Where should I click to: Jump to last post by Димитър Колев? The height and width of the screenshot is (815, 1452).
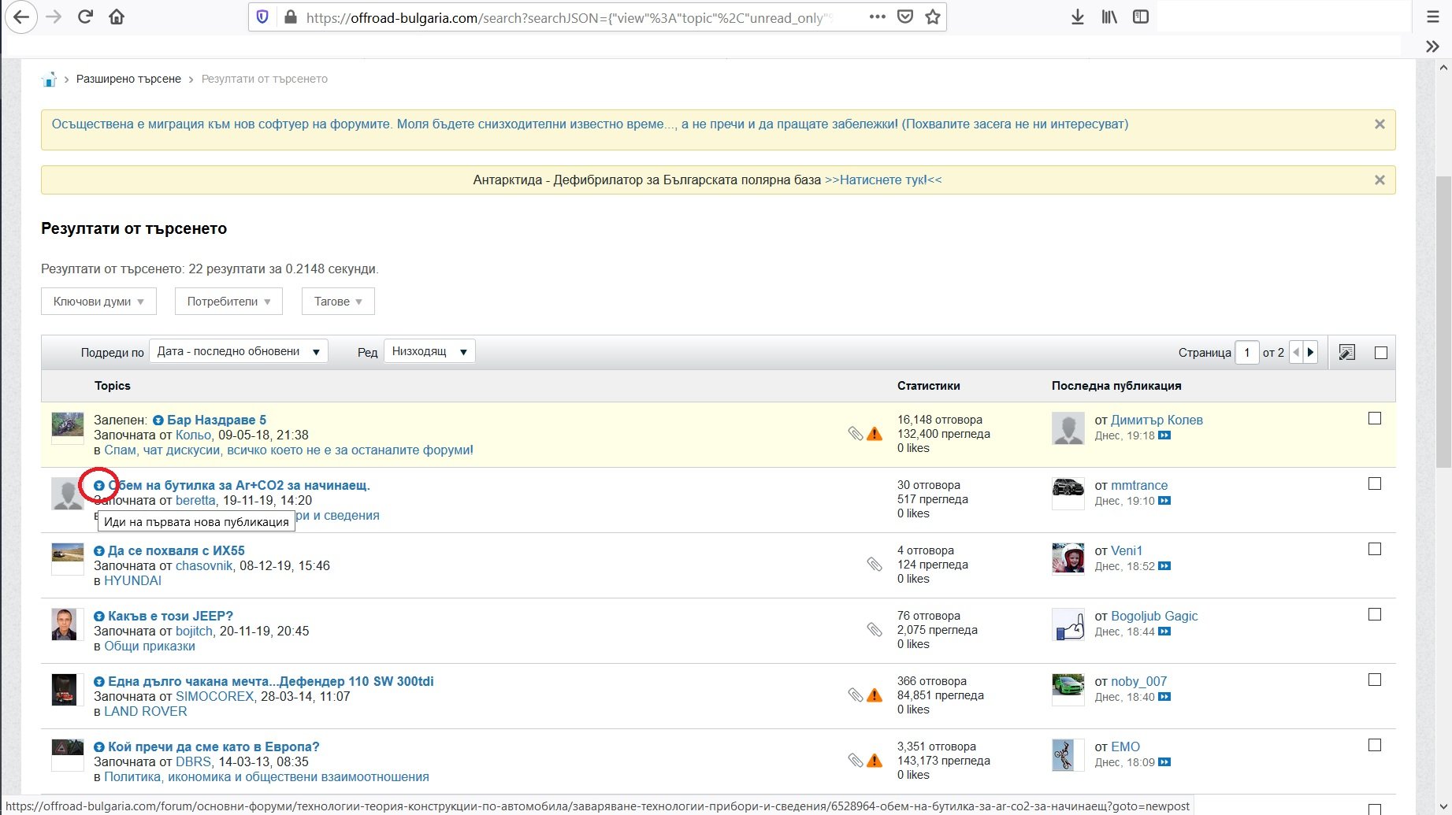click(x=1164, y=435)
